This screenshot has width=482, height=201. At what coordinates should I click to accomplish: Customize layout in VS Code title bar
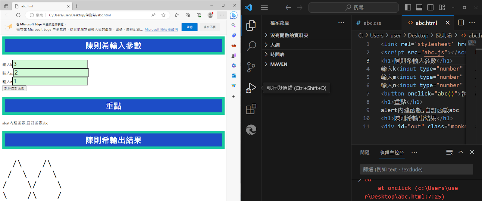pos(442,8)
